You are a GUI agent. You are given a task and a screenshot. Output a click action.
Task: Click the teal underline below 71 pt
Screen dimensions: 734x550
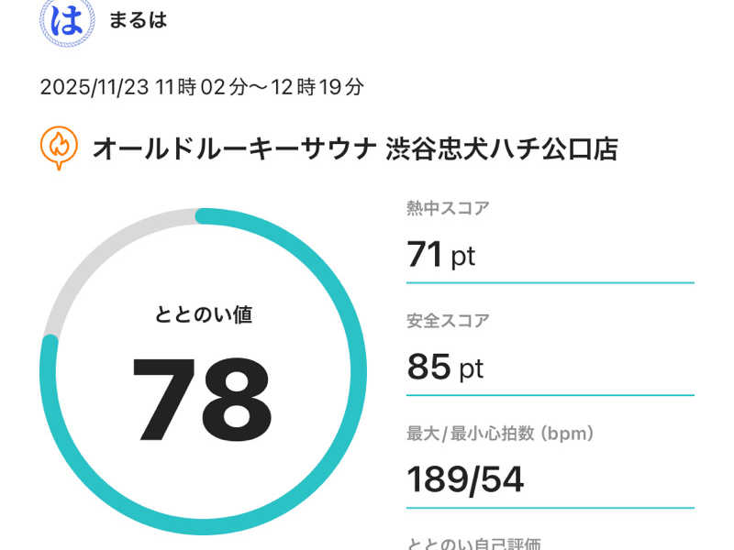[550, 282]
